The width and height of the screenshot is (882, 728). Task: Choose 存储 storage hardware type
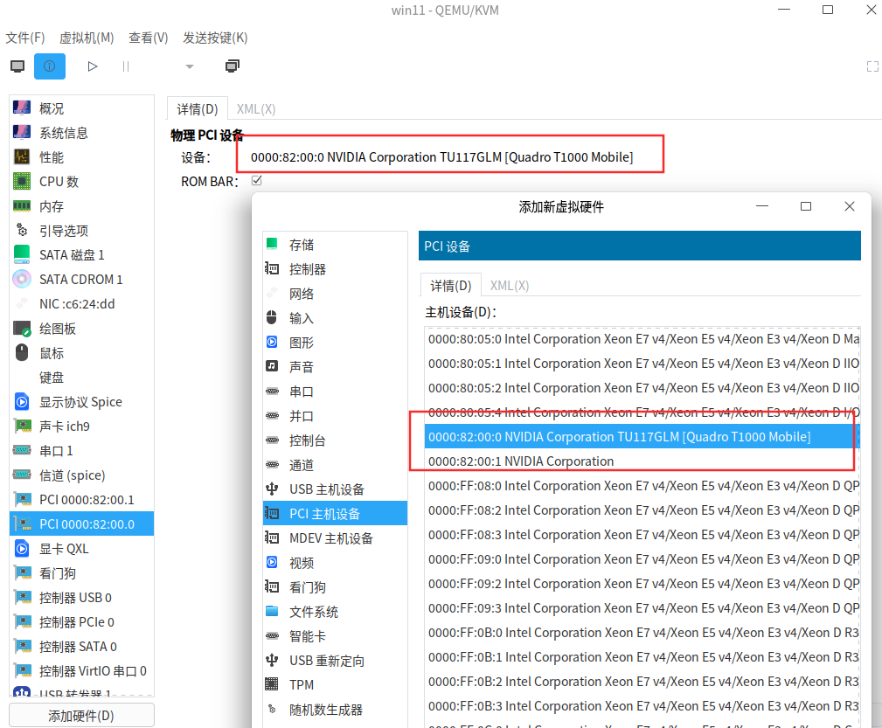click(x=336, y=245)
